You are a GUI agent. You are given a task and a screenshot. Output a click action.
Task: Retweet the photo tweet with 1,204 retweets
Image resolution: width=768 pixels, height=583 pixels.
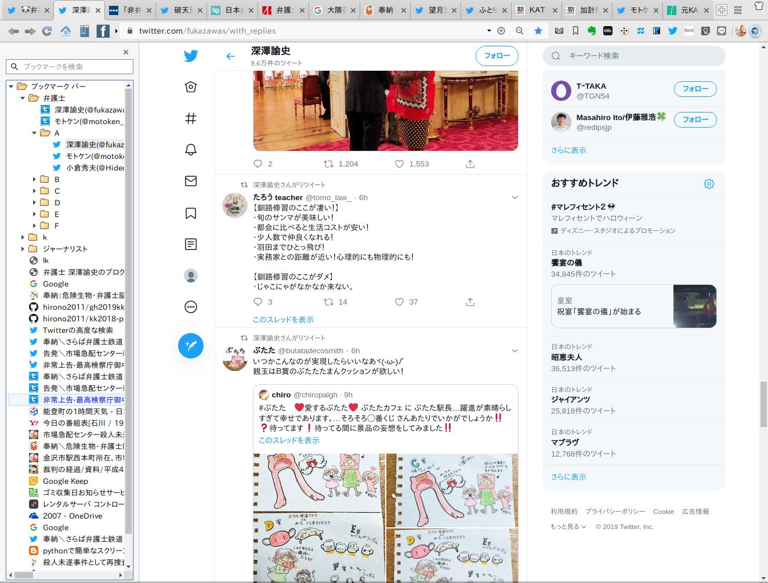pyautogui.click(x=328, y=164)
